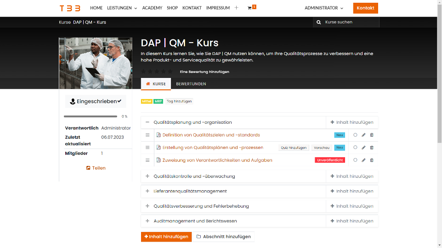
Task: Select the KURSE tab
Action: coord(156,84)
